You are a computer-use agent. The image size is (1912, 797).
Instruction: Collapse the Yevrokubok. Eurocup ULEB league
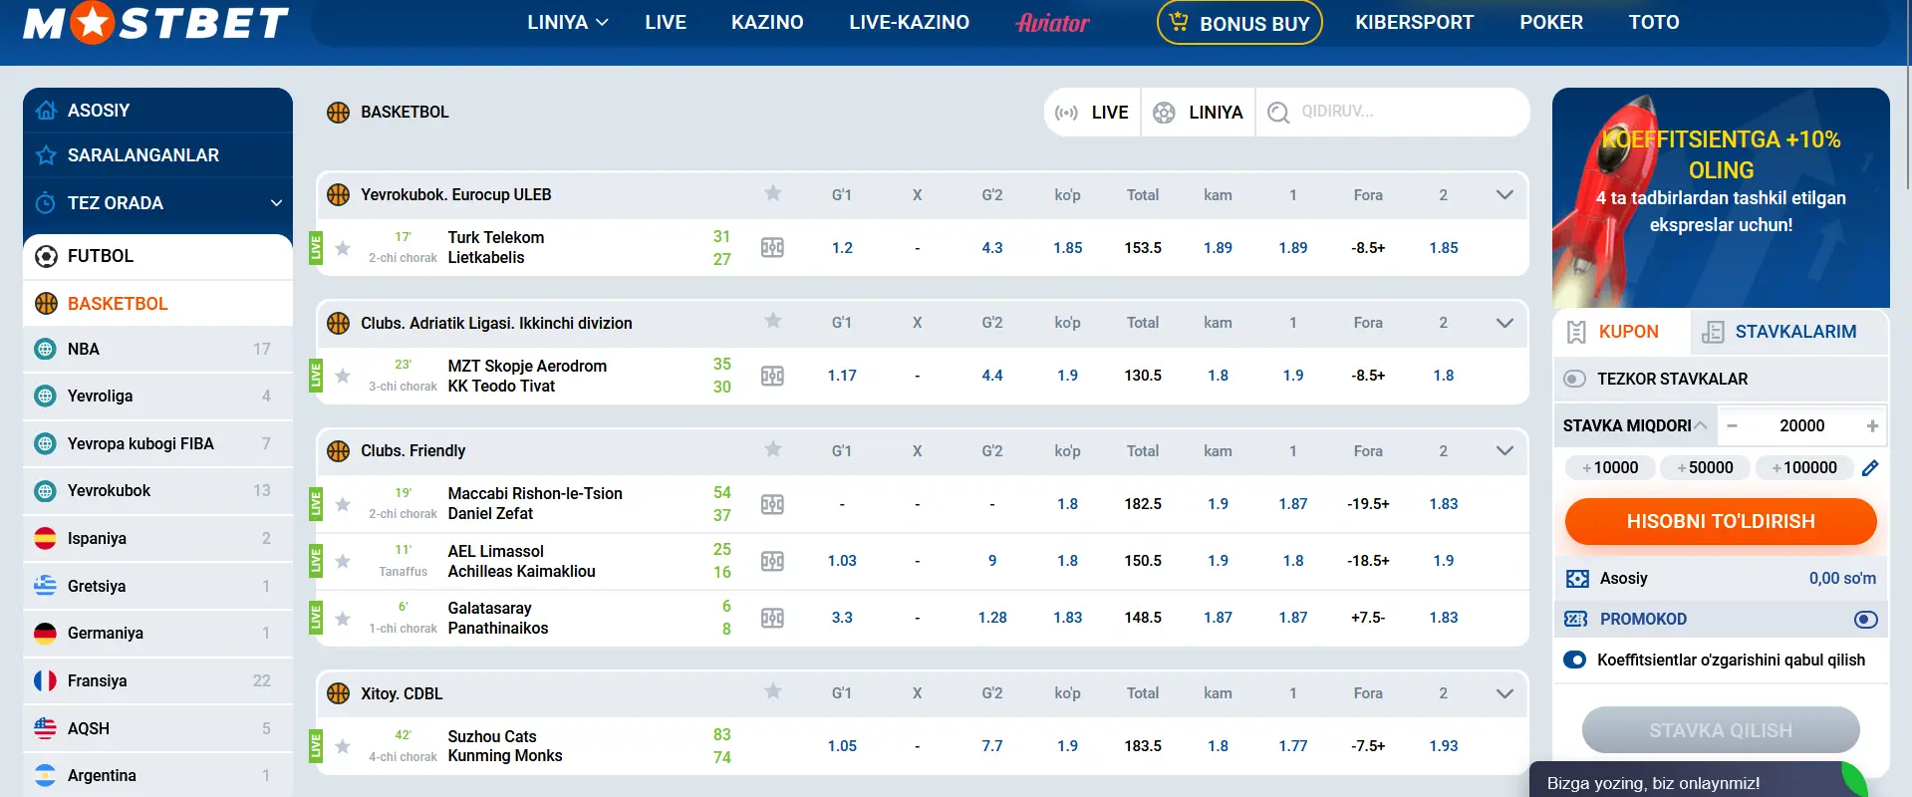coord(1504,194)
